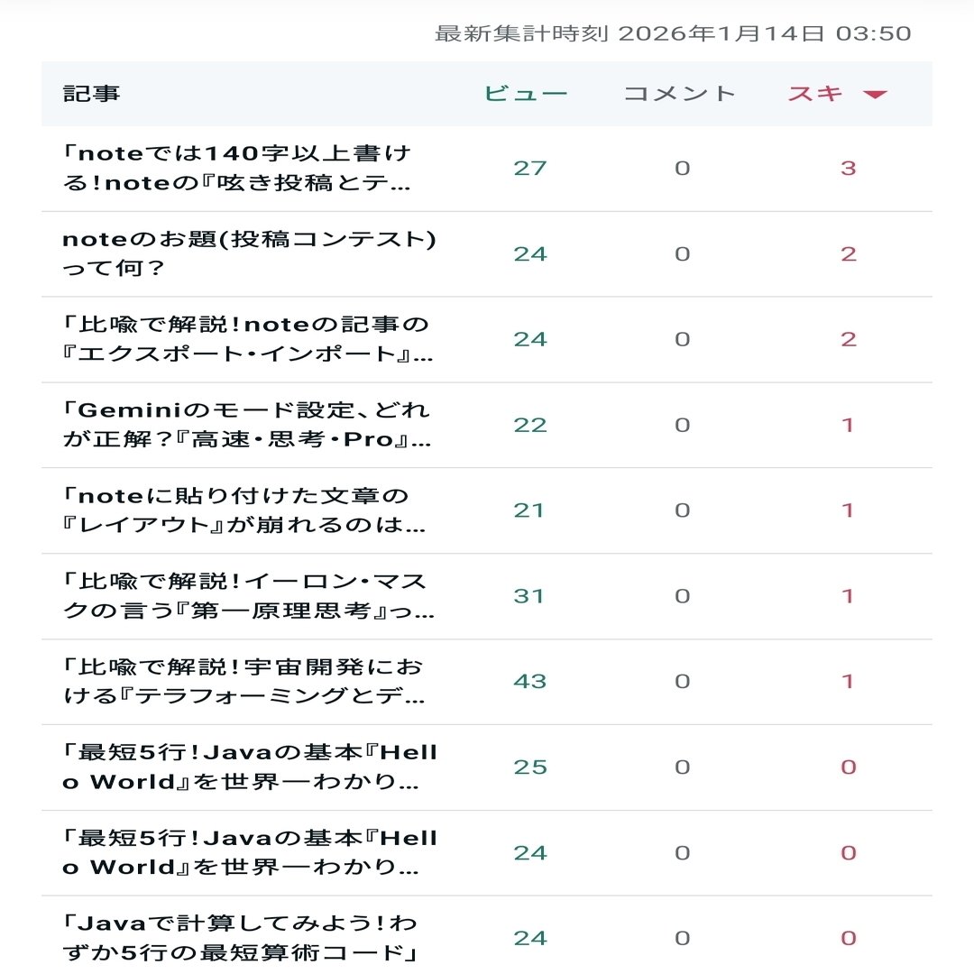The image size is (974, 974).
Task: Click the sort arrow next to スキ
Action: point(875,95)
